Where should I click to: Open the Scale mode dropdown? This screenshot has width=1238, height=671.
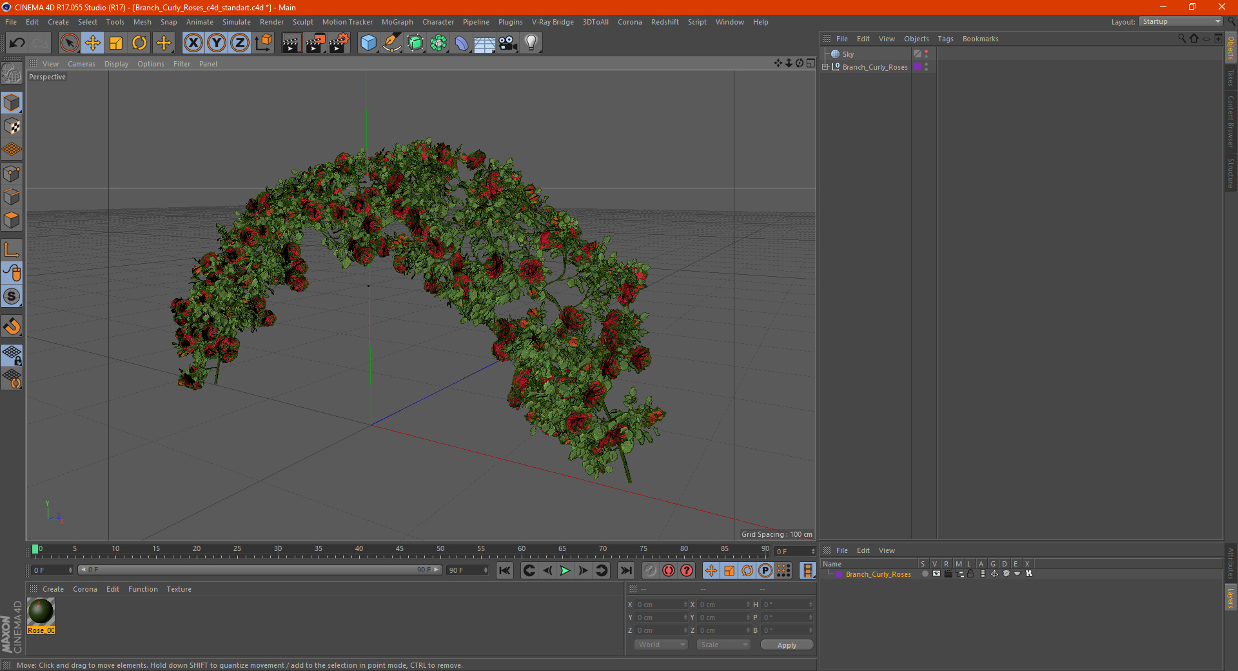coord(723,645)
